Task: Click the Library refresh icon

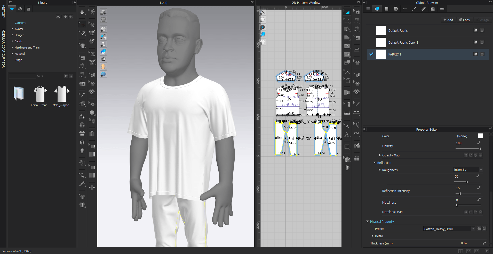Action: [66, 76]
